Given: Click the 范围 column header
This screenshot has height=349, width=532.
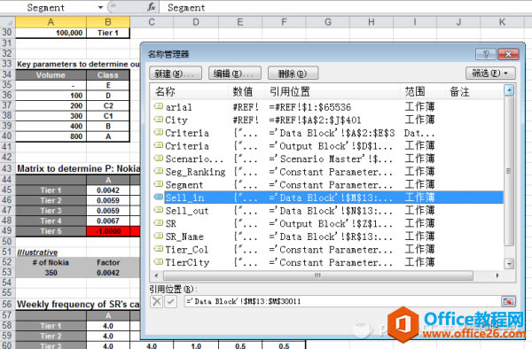Looking at the screenshot, I should tap(422, 91).
